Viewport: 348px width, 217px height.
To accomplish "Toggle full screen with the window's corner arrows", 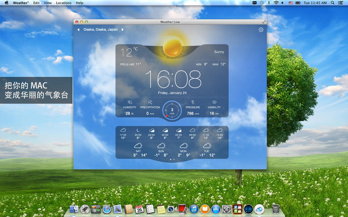I will coord(264,22).
